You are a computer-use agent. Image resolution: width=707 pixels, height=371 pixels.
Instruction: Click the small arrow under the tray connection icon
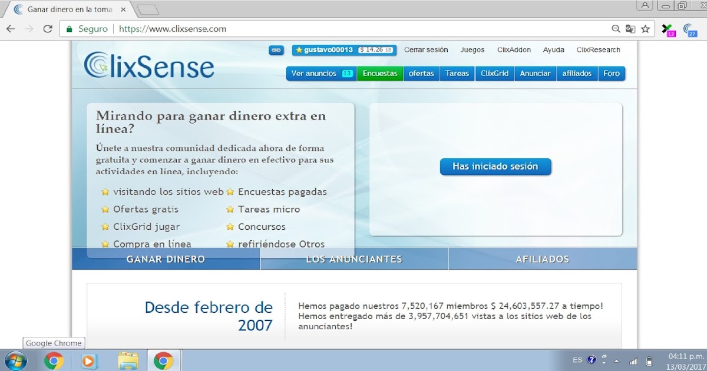pos(604,363)
